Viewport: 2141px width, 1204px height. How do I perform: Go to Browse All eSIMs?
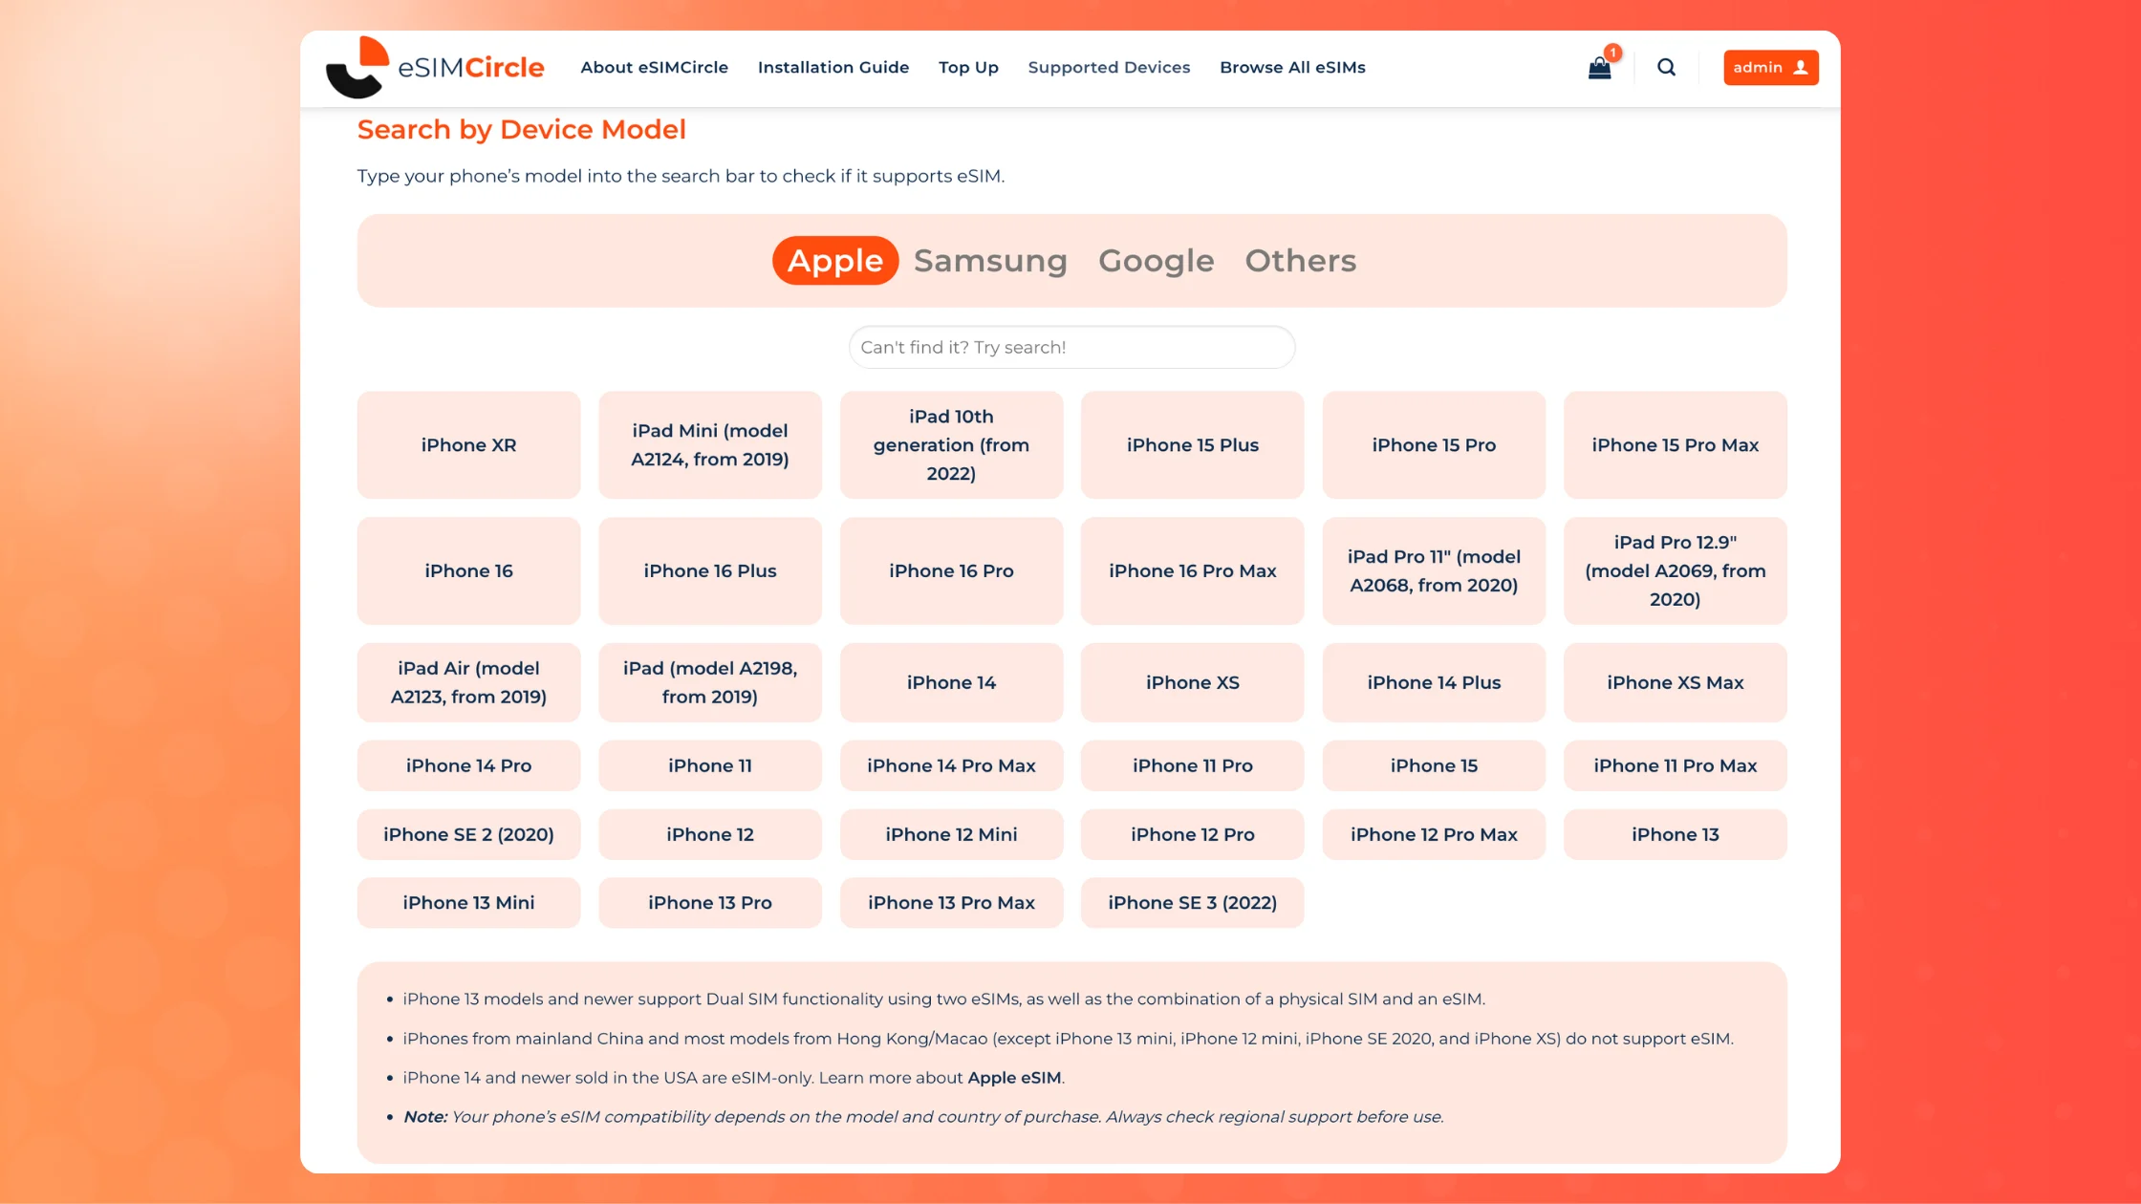[x=1292, y=67]
